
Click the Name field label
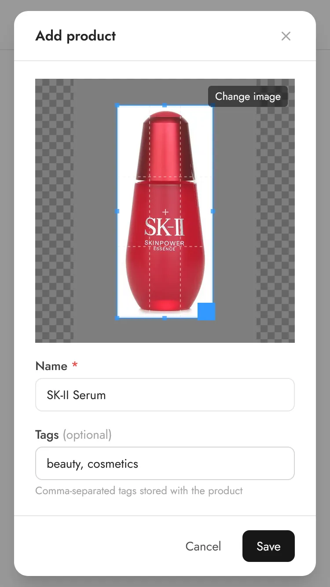pos(51,366)
